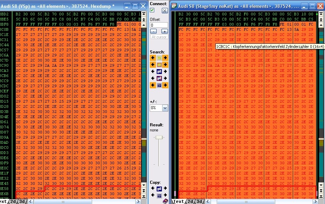325x204 pixels.
Task: Click the left arrow beside the red-bordered window icon
Action: tap(153, 78)
